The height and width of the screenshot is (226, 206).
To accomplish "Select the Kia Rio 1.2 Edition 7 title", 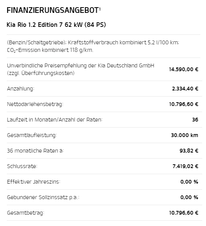I will tap(56, 25).
